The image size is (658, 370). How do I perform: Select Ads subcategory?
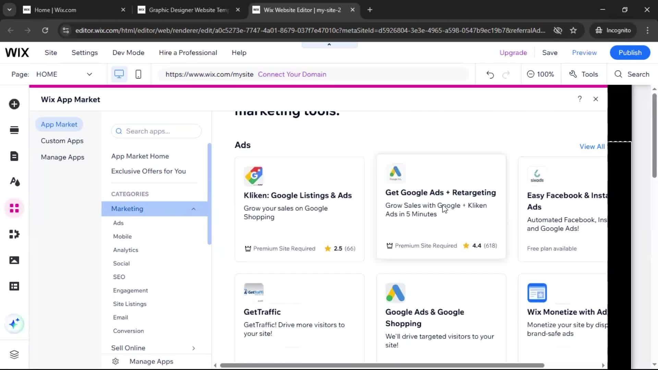pyautogui.click(x=118, y=223)
